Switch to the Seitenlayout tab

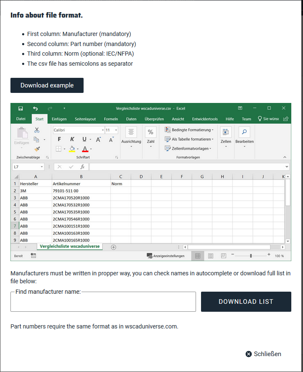tap(85, 119)
